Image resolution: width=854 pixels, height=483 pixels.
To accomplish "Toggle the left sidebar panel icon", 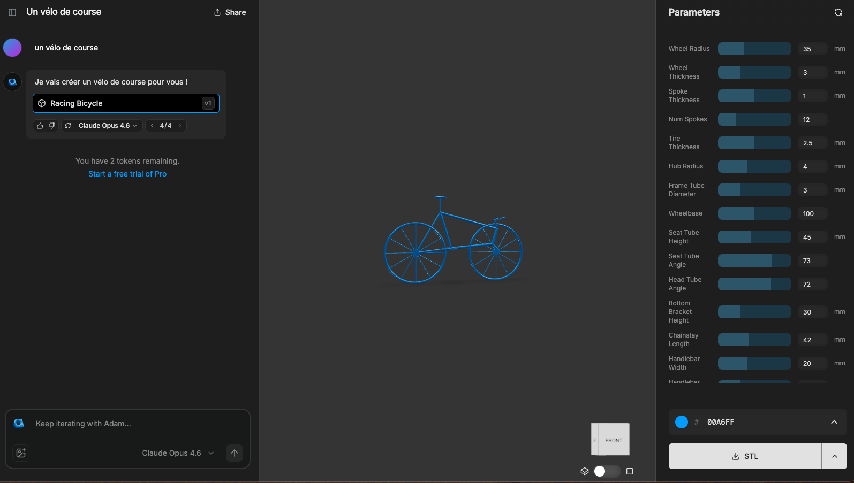I will [x=12, y=12].
